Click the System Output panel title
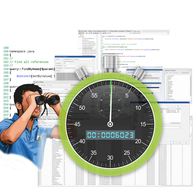 click(171, 70)
